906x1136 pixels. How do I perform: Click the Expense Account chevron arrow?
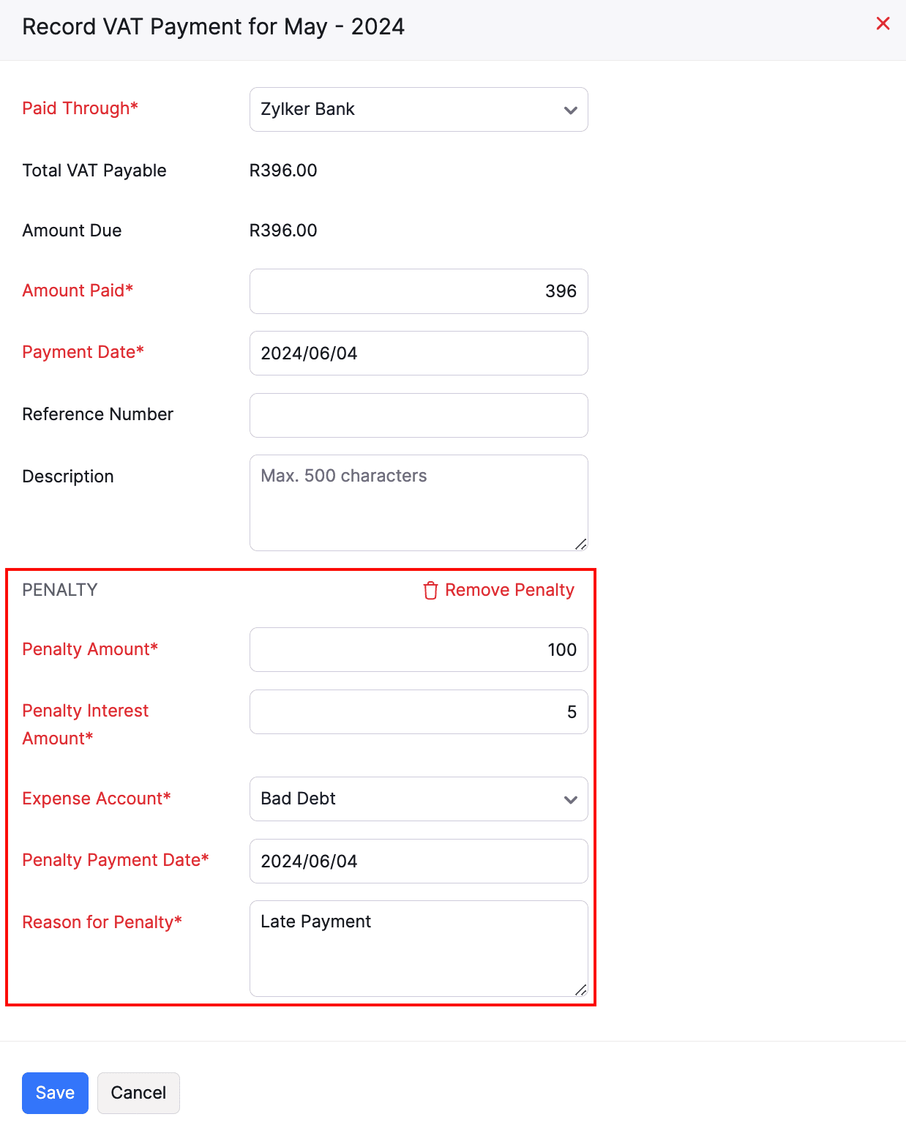(570, 799)
